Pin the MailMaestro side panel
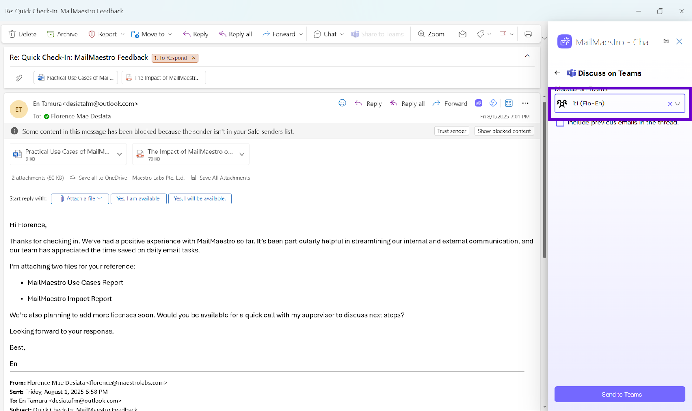 665,41
